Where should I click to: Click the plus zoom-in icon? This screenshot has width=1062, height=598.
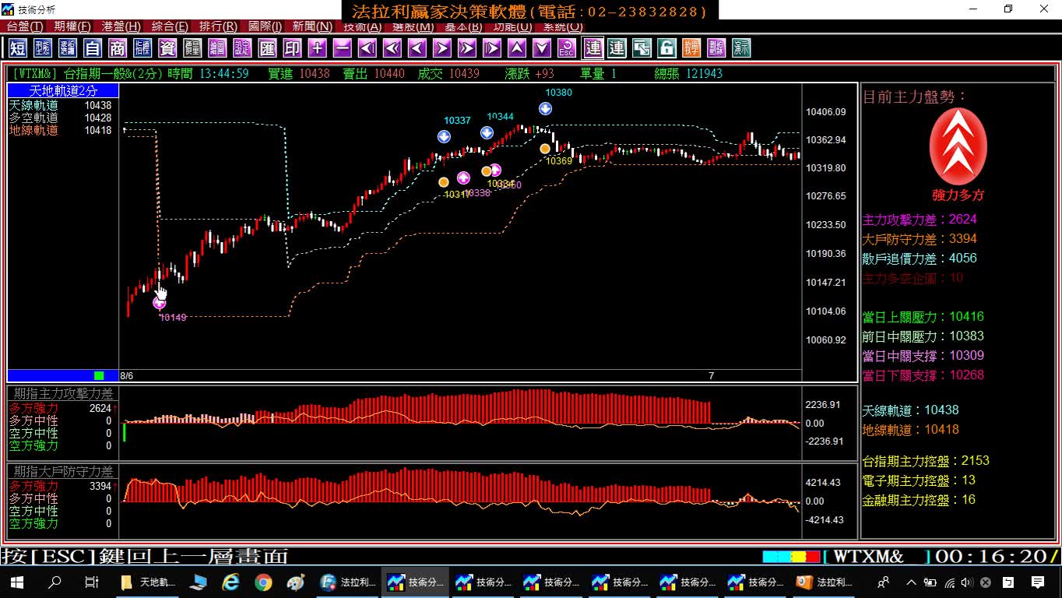[317, 48]
